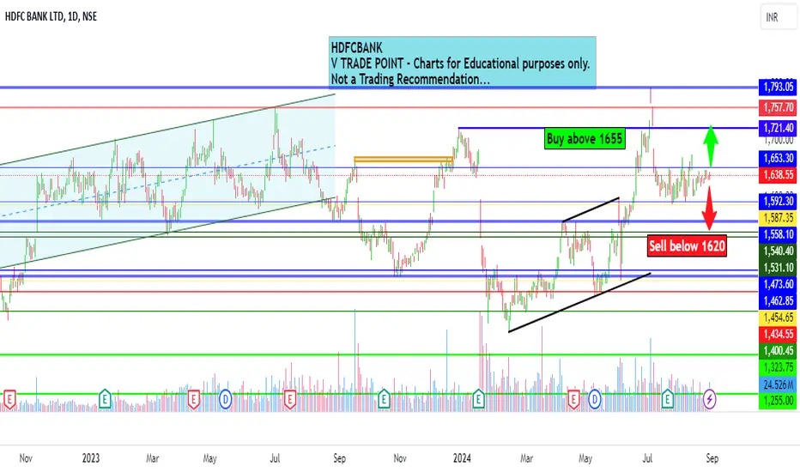Select the 'Sell below 1620' red label

click(x=687, y=246)
